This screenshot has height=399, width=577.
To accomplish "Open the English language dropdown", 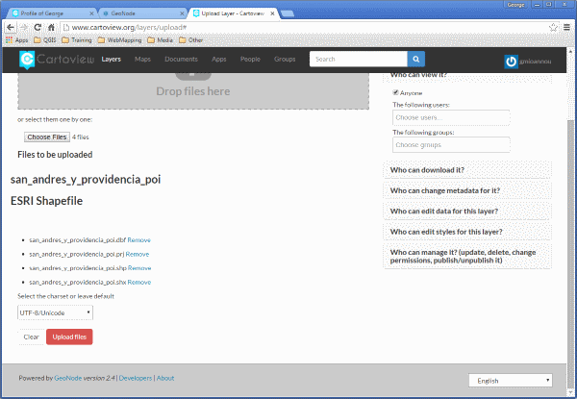I will (511, 381).
